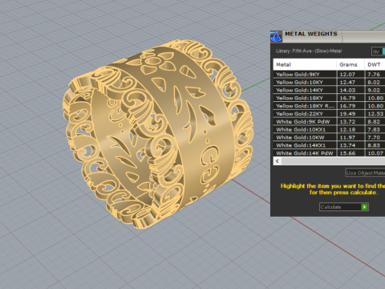Select the White Gold:9K PdW row
Screen dimensions: 385x289
[x=329, y=122]
